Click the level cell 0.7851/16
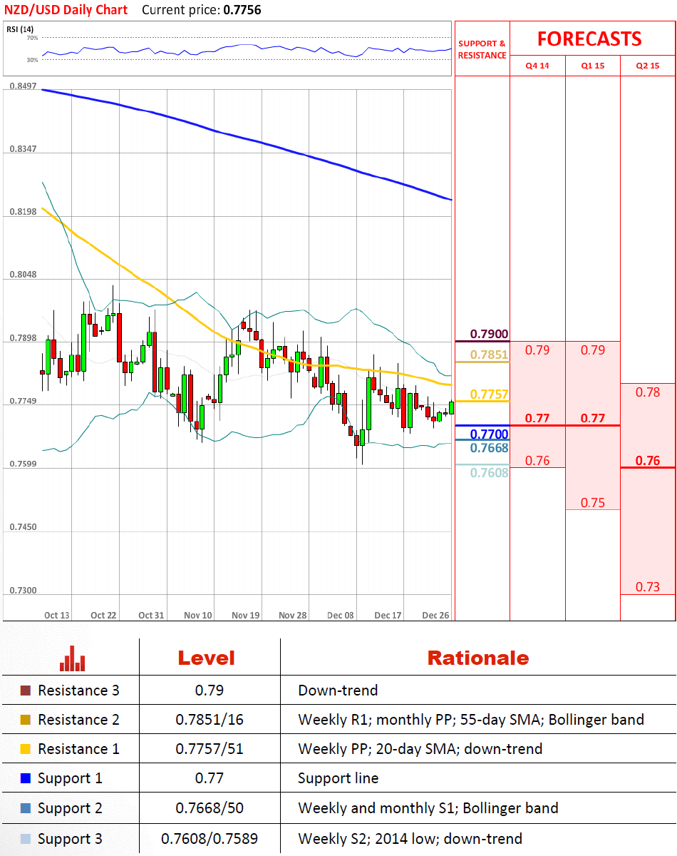 [210, 720]
